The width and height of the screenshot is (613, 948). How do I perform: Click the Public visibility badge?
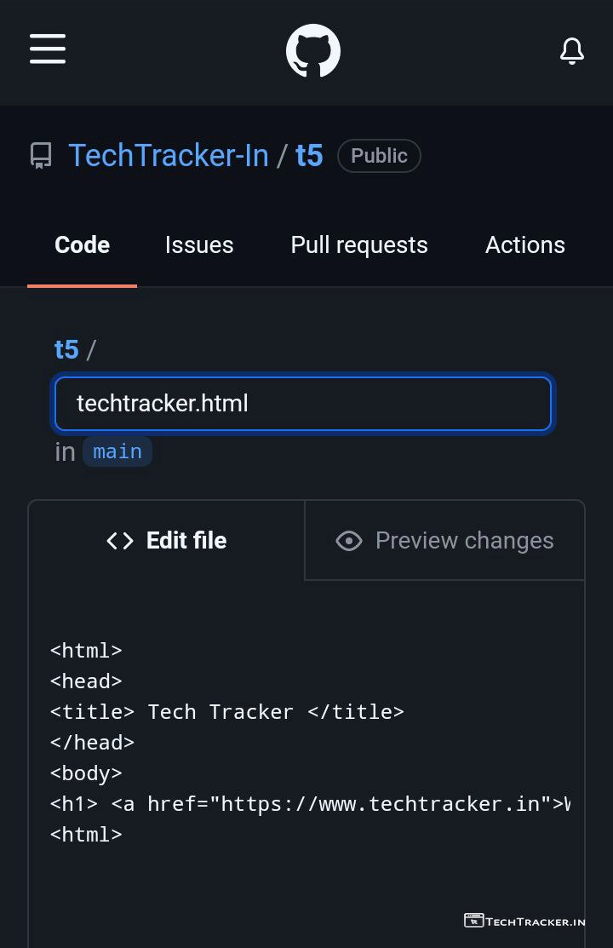(379, 156)
